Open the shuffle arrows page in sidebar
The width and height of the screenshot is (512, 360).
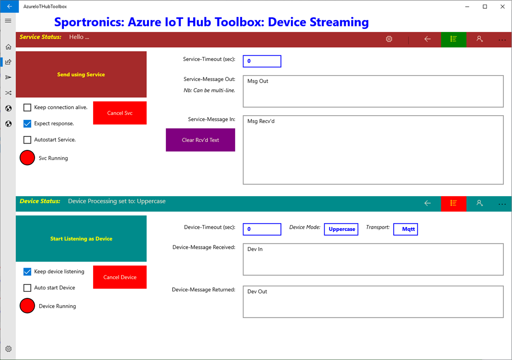[x=9, y=93]
